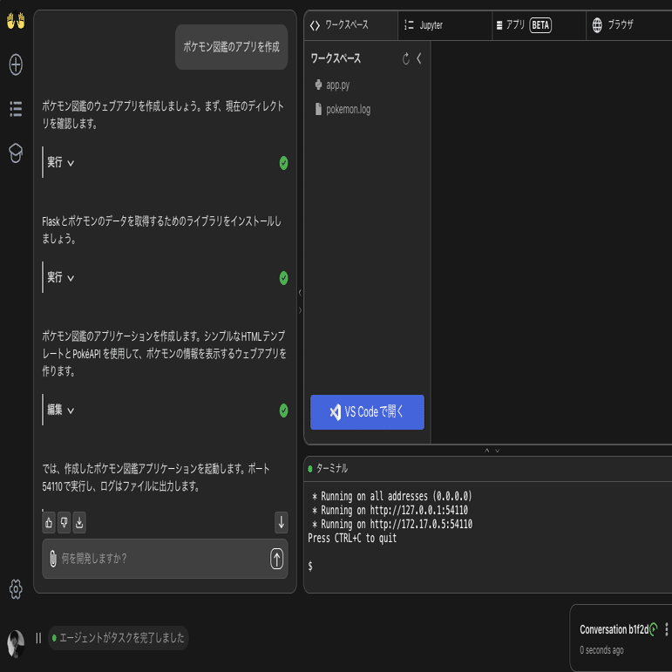
Task: Switch to the アプリ BETA tab
Action: 540,25
